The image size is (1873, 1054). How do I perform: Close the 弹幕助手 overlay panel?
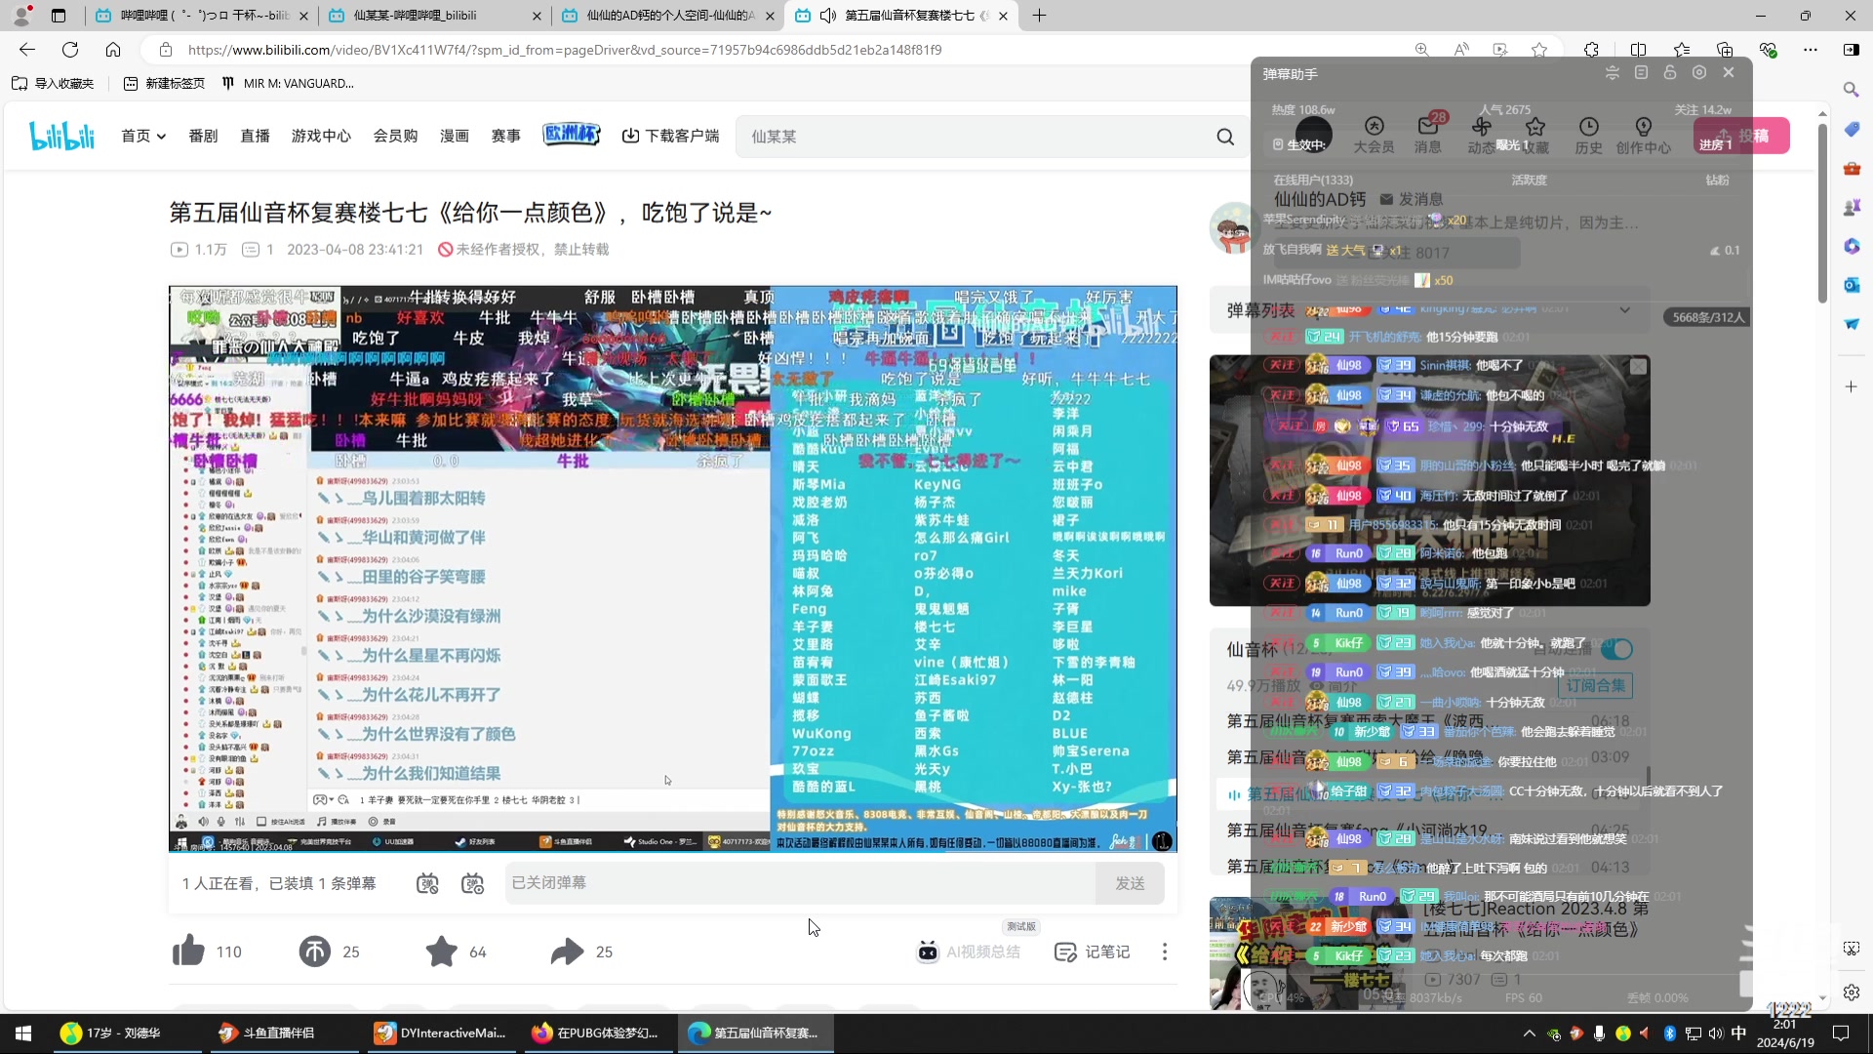click(x=1729, y=73)
